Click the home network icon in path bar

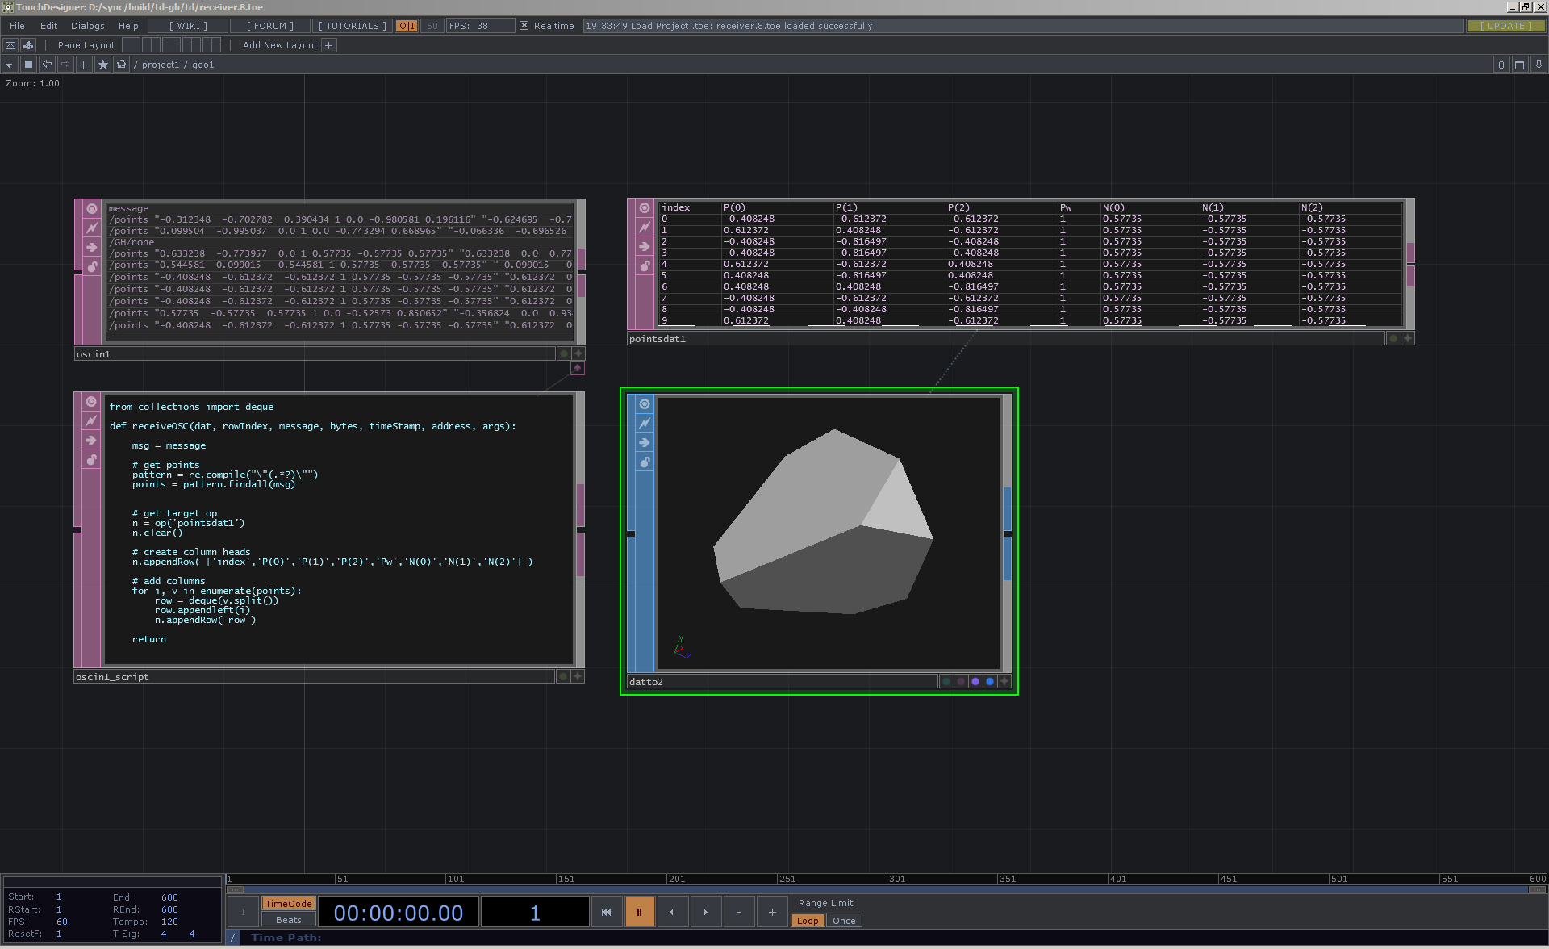[x=122, y=65]
